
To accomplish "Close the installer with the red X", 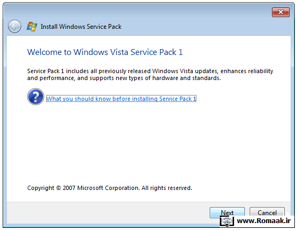I will (280, 12).
